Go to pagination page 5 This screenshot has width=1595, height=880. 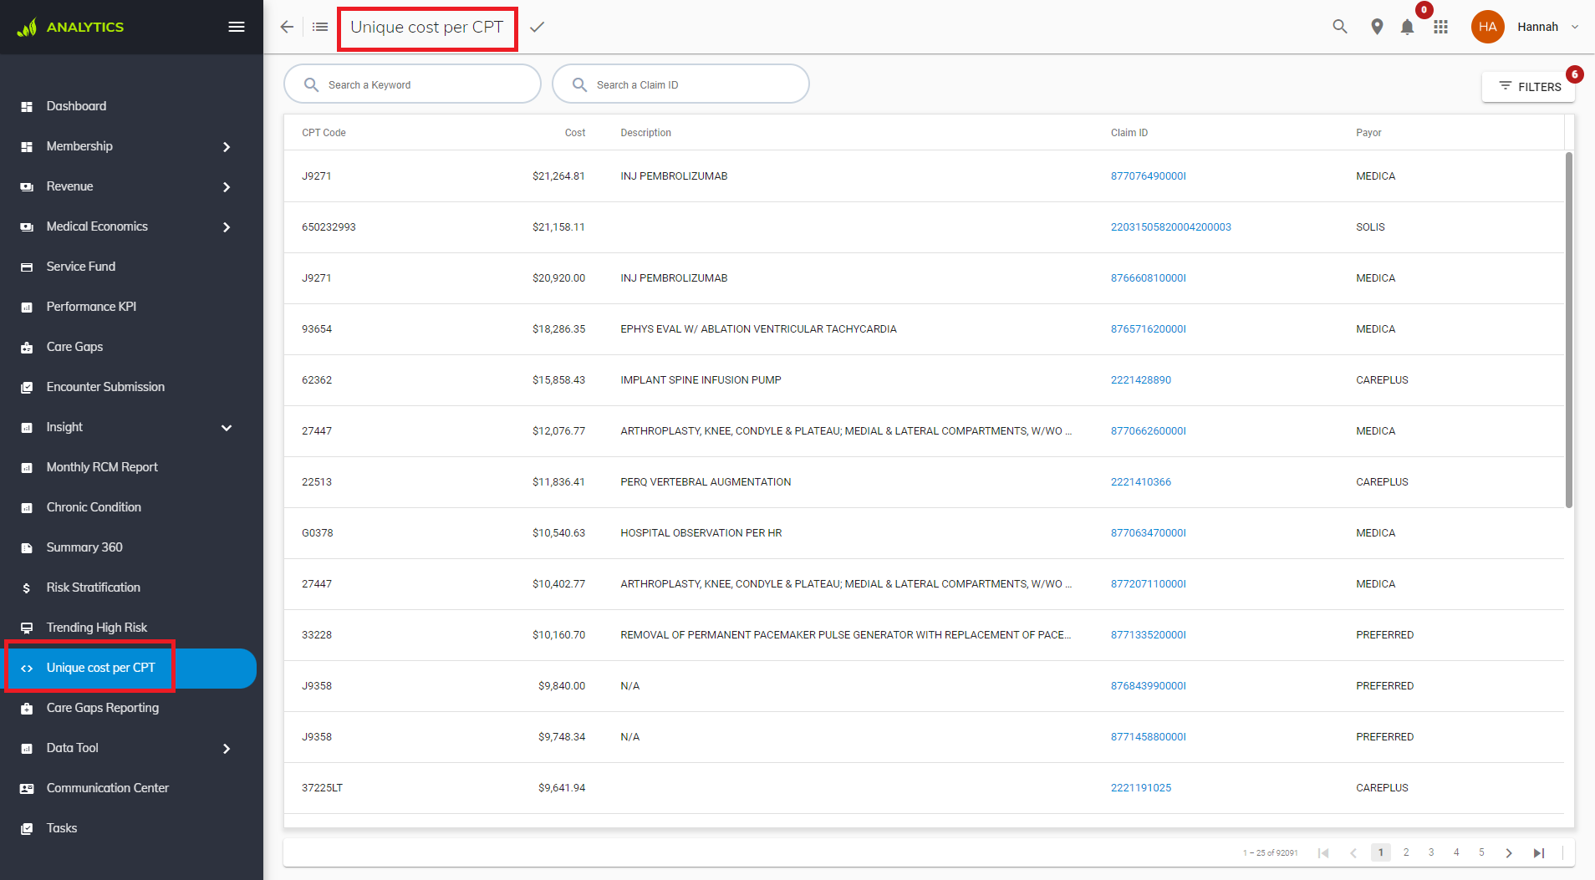tap(1481, 852)
